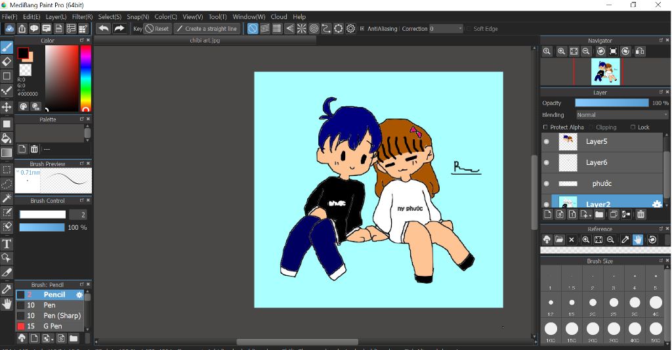Open snap settings gear
This screenshot has width=672, height=350.
coord(350,29)
